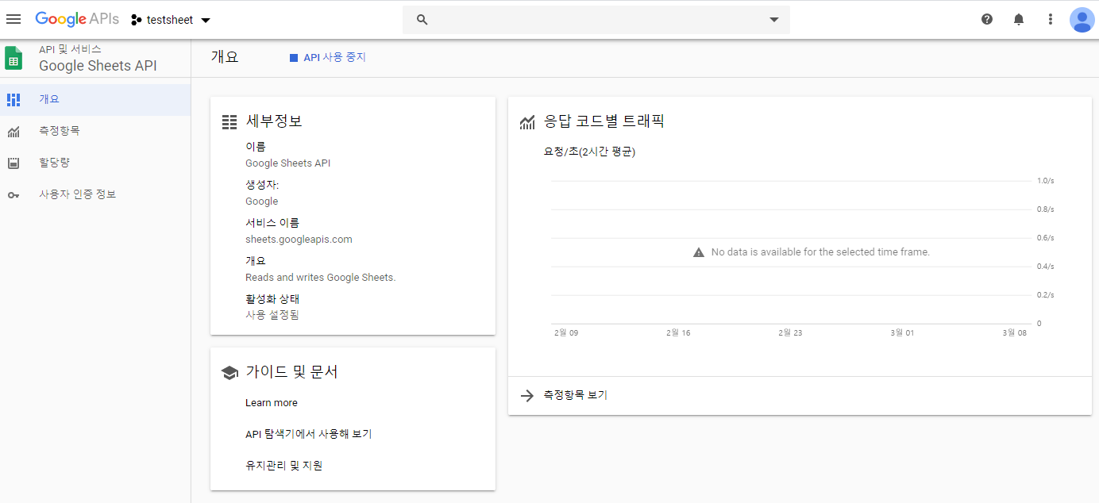Click the 사용 설정됨 status text

point(272,315)
